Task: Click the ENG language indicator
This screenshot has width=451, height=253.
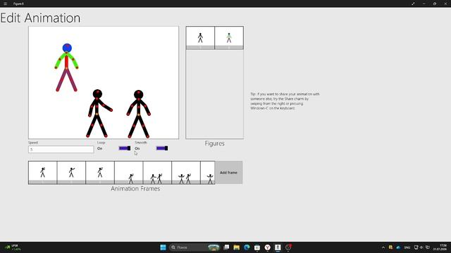Action: (407, 247)
